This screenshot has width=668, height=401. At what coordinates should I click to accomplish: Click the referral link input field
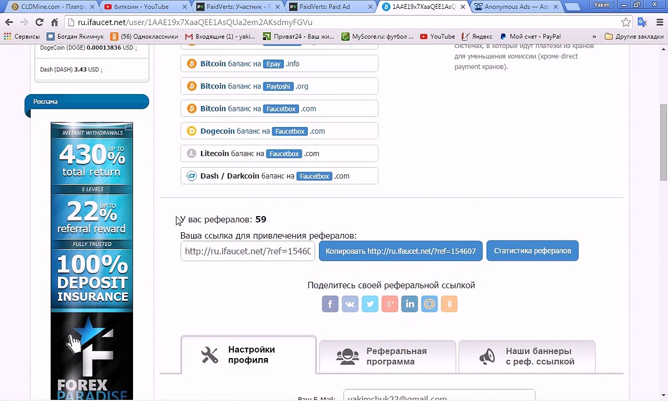(x=248, y=251)
